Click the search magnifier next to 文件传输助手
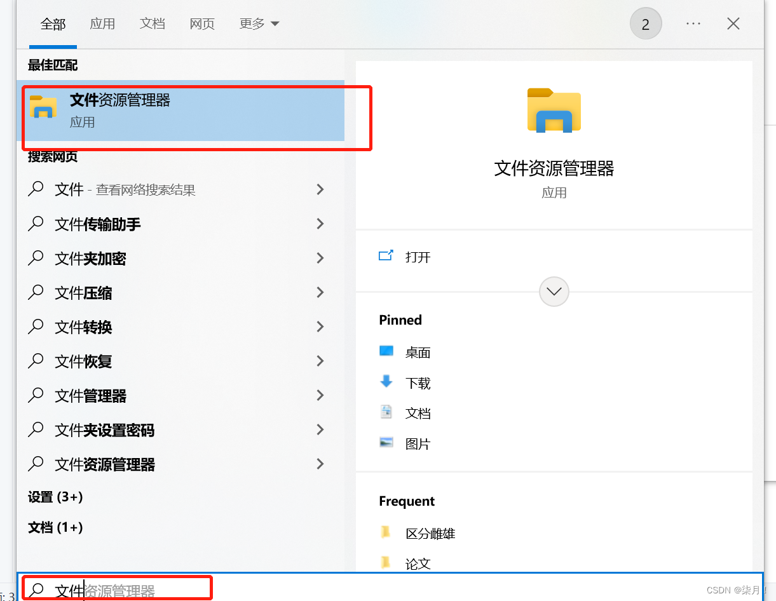Viewport: 776px width, 601px height. [x=36, y=224]
